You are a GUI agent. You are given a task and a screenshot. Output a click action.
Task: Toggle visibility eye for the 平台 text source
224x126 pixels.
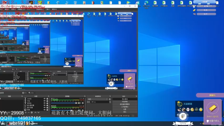45,101
